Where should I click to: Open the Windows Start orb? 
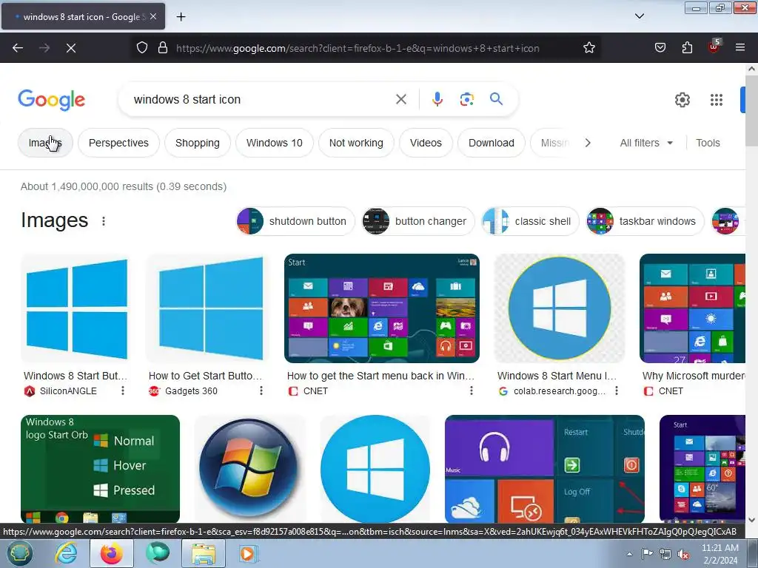point(19,553)
